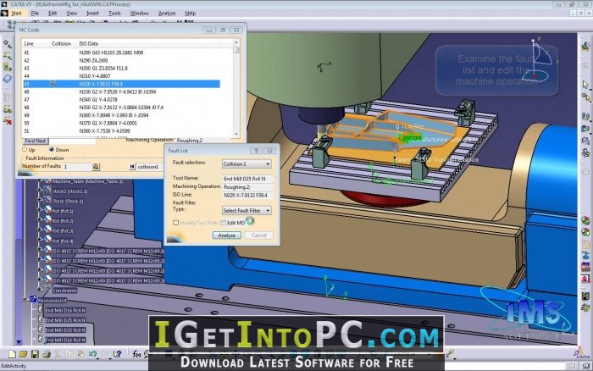Click the red X icon in left toolbar
Screen dimensions: 593x371
pos(7,120)
